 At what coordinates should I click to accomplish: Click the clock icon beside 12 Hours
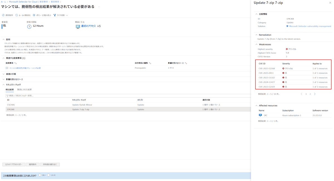pyautogui.click(x=29, y=26)
